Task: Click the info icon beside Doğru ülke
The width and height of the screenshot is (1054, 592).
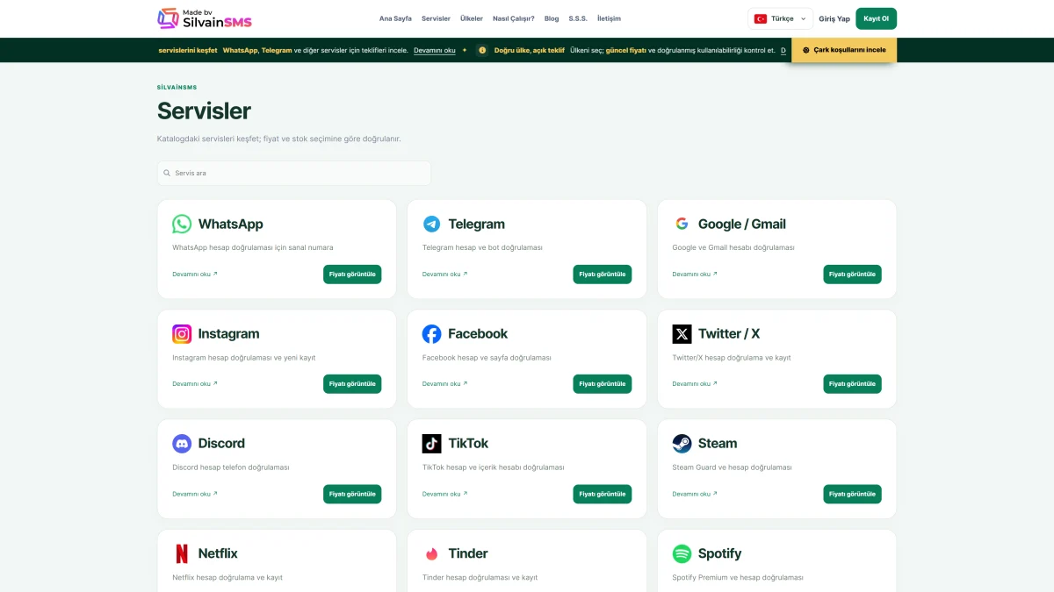Action: [x=482, y=50]
